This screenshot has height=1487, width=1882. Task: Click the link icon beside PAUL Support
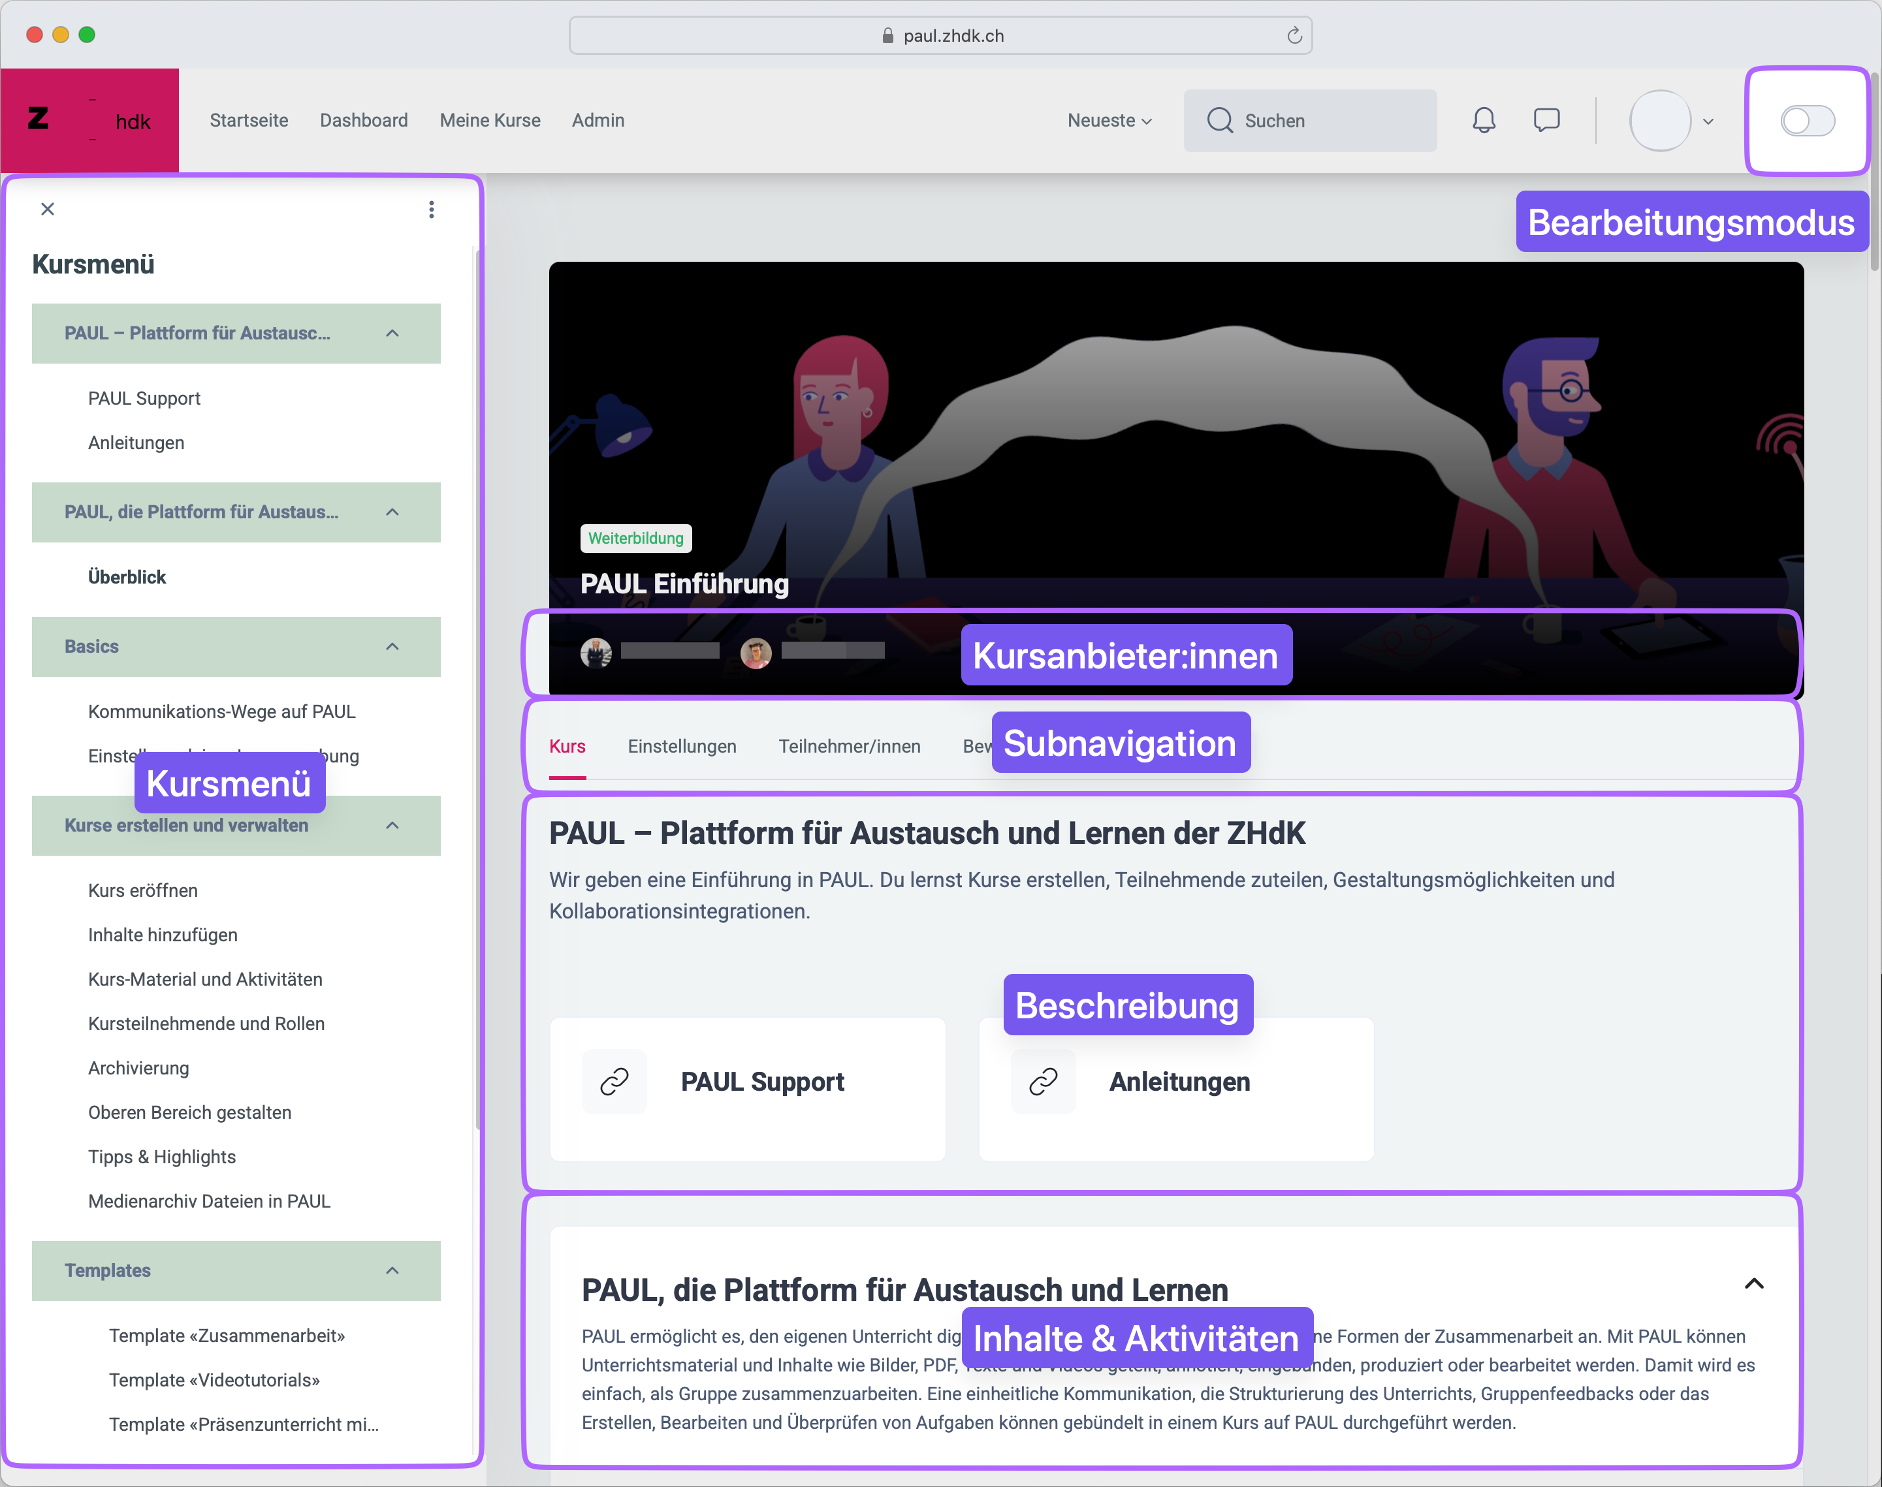pyautogui.click(x=614, y=1081)
